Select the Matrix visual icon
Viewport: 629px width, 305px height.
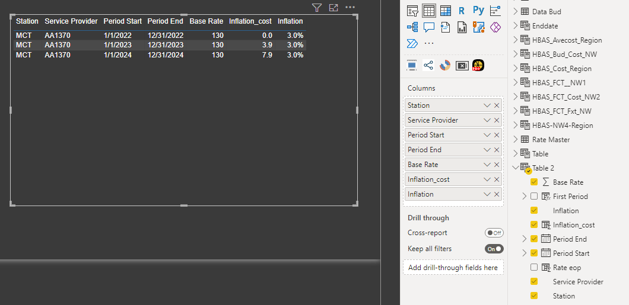[x=445, y=11]
